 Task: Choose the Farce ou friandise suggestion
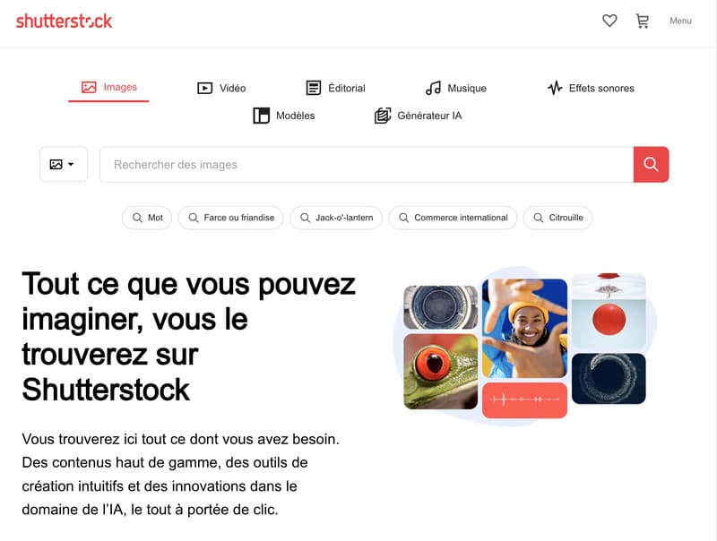(231, 218)
